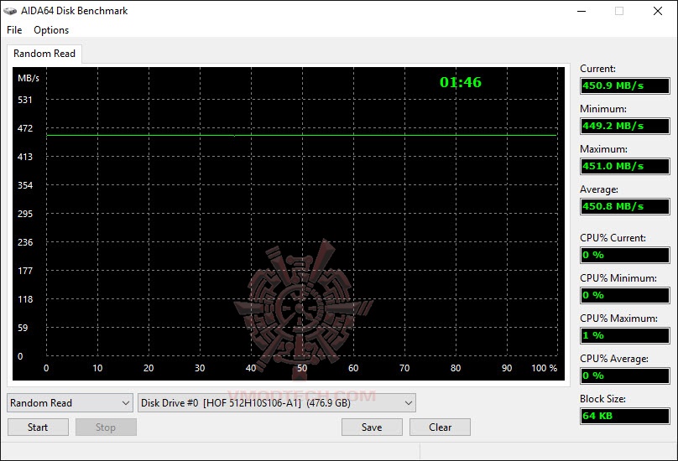678x461 pixels.
Task: Click the Average value 450.8 MB/s
Action: tap(625, 206)
